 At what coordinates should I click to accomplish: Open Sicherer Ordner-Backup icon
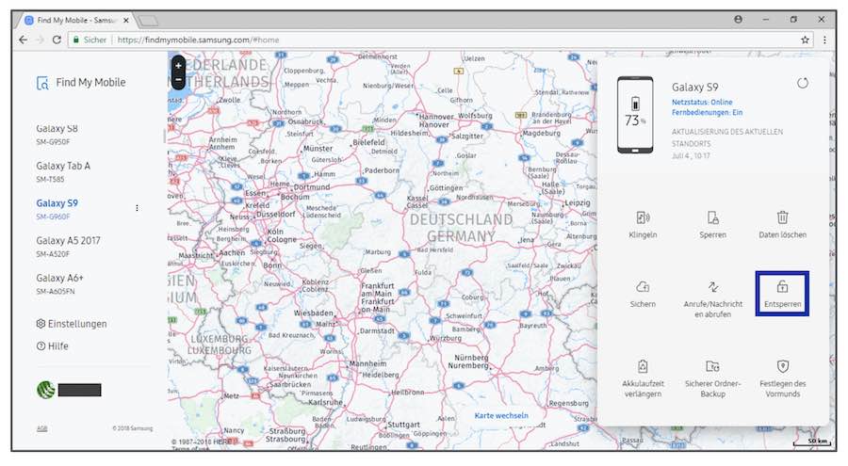(x=713, y=366)
